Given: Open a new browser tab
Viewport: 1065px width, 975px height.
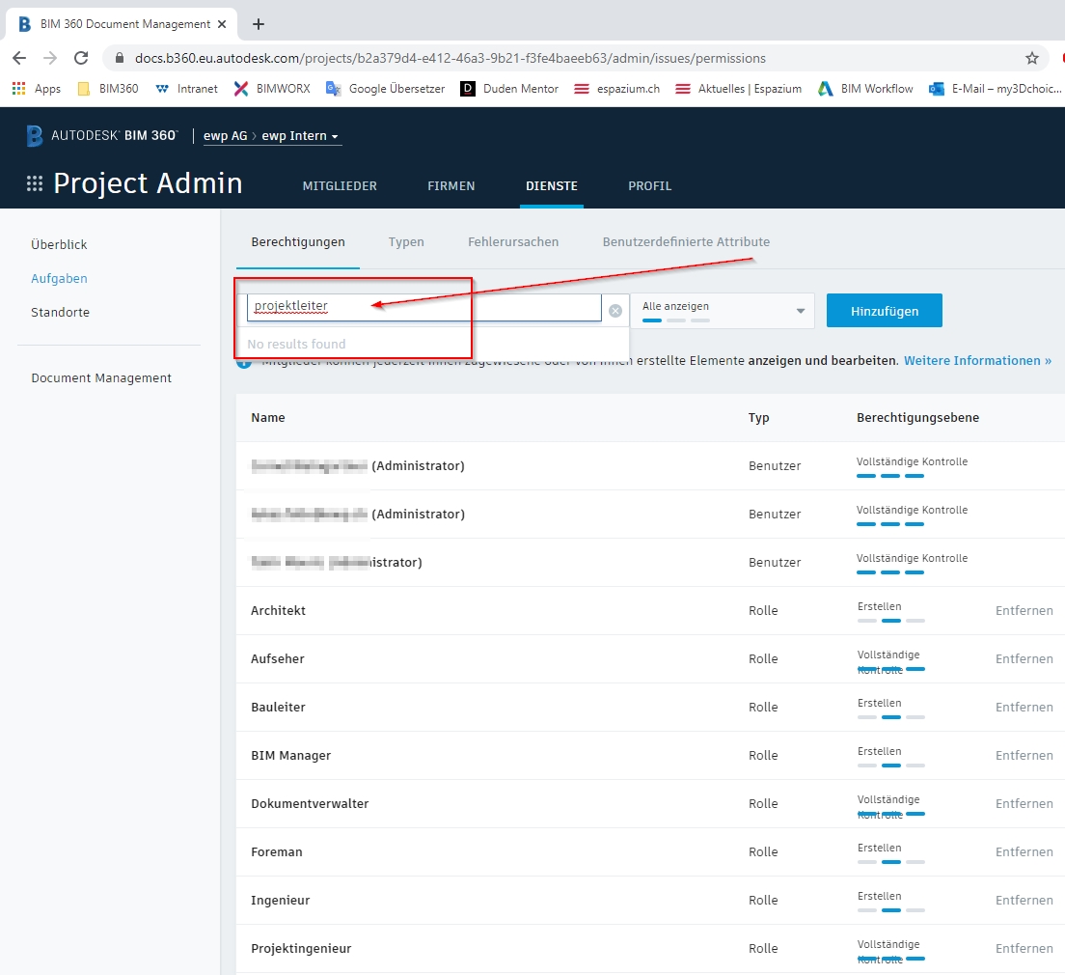Looking at the screenshot, I should pyautogui.click(x=259, y=24).
